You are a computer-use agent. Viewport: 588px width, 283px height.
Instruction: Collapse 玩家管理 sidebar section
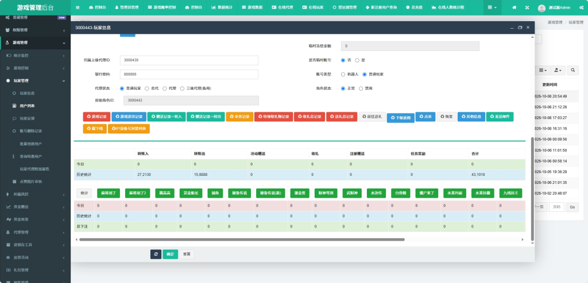coord(35,80)
